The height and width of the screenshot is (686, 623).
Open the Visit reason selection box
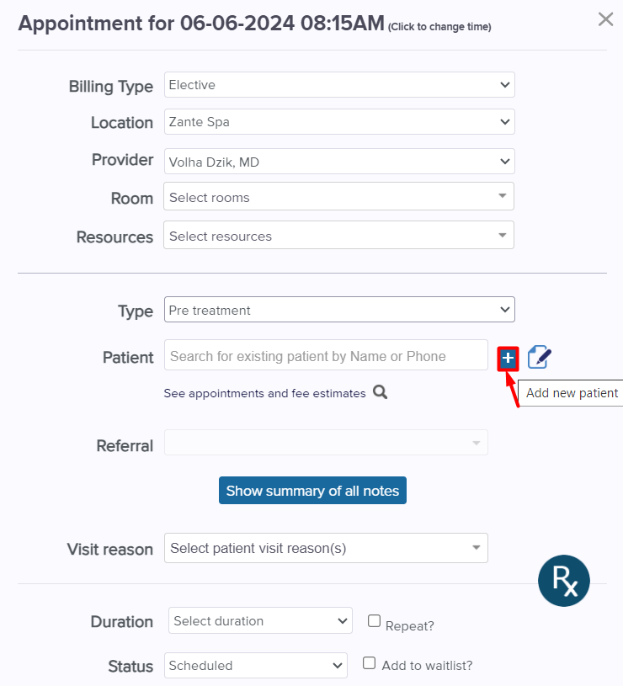(x=326, y=548)
